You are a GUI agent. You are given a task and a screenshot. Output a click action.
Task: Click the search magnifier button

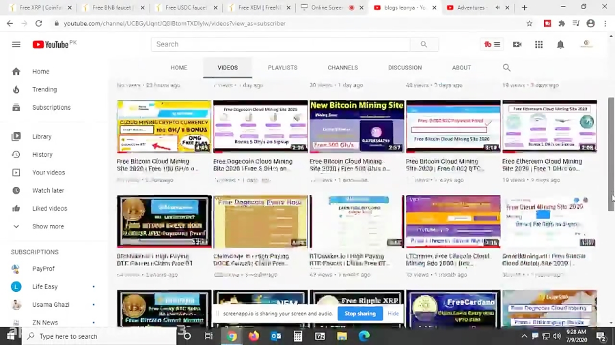(x=424, y=44)
